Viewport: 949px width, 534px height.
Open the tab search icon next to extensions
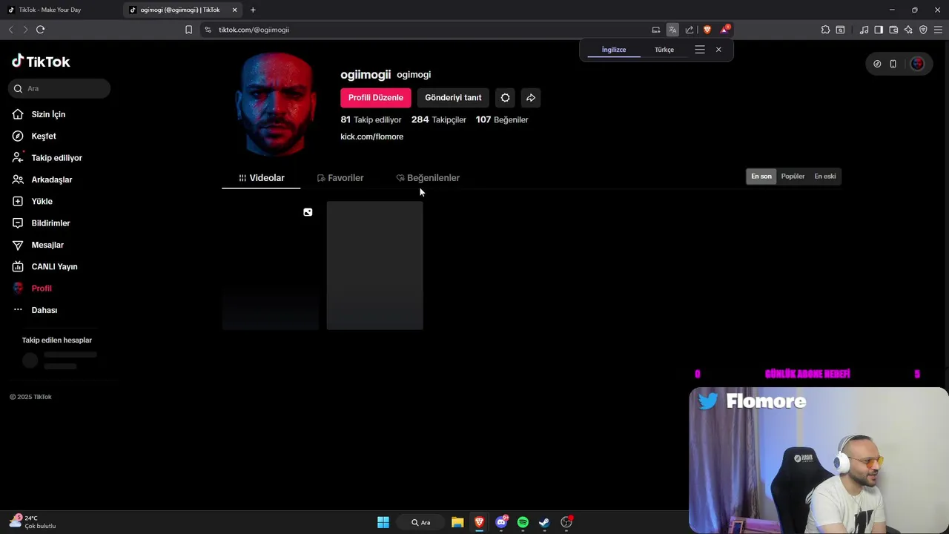click(x=840, y=30)
